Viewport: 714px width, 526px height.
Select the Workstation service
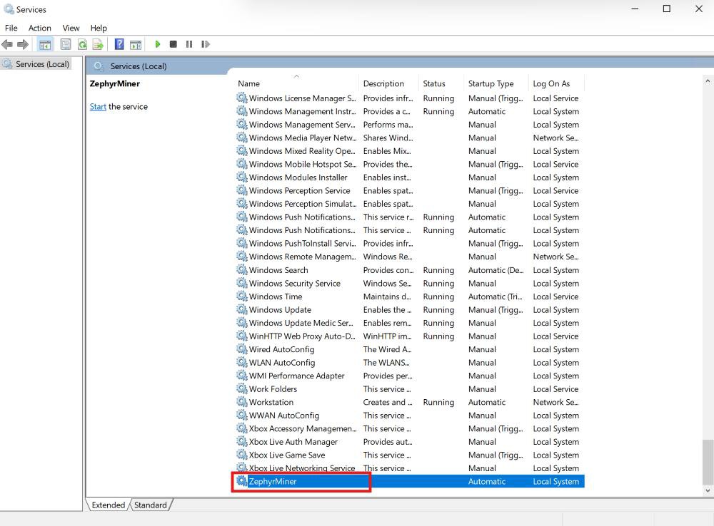(x=409, y=402)
